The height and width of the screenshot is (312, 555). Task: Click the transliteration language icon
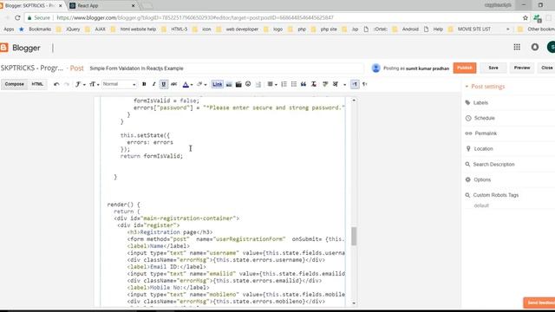336,84
